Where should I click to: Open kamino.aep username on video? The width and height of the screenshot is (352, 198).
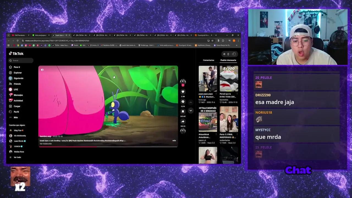pyautogui.click(x=45, y=136)
